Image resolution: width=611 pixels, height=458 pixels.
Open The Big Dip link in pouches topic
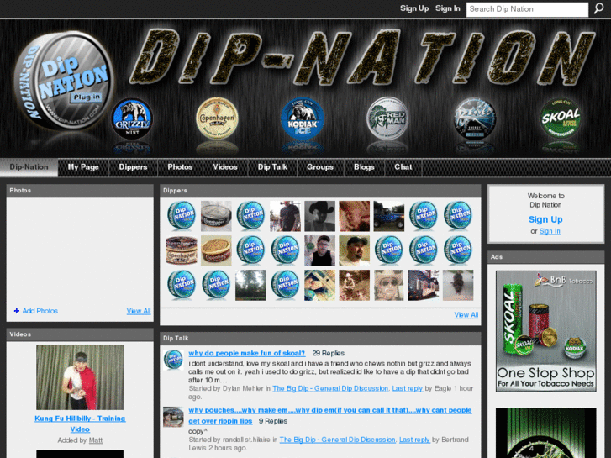(338, 440)
